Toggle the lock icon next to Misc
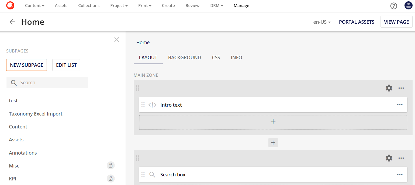Viewport: 415px width, 185px height. 110,165
